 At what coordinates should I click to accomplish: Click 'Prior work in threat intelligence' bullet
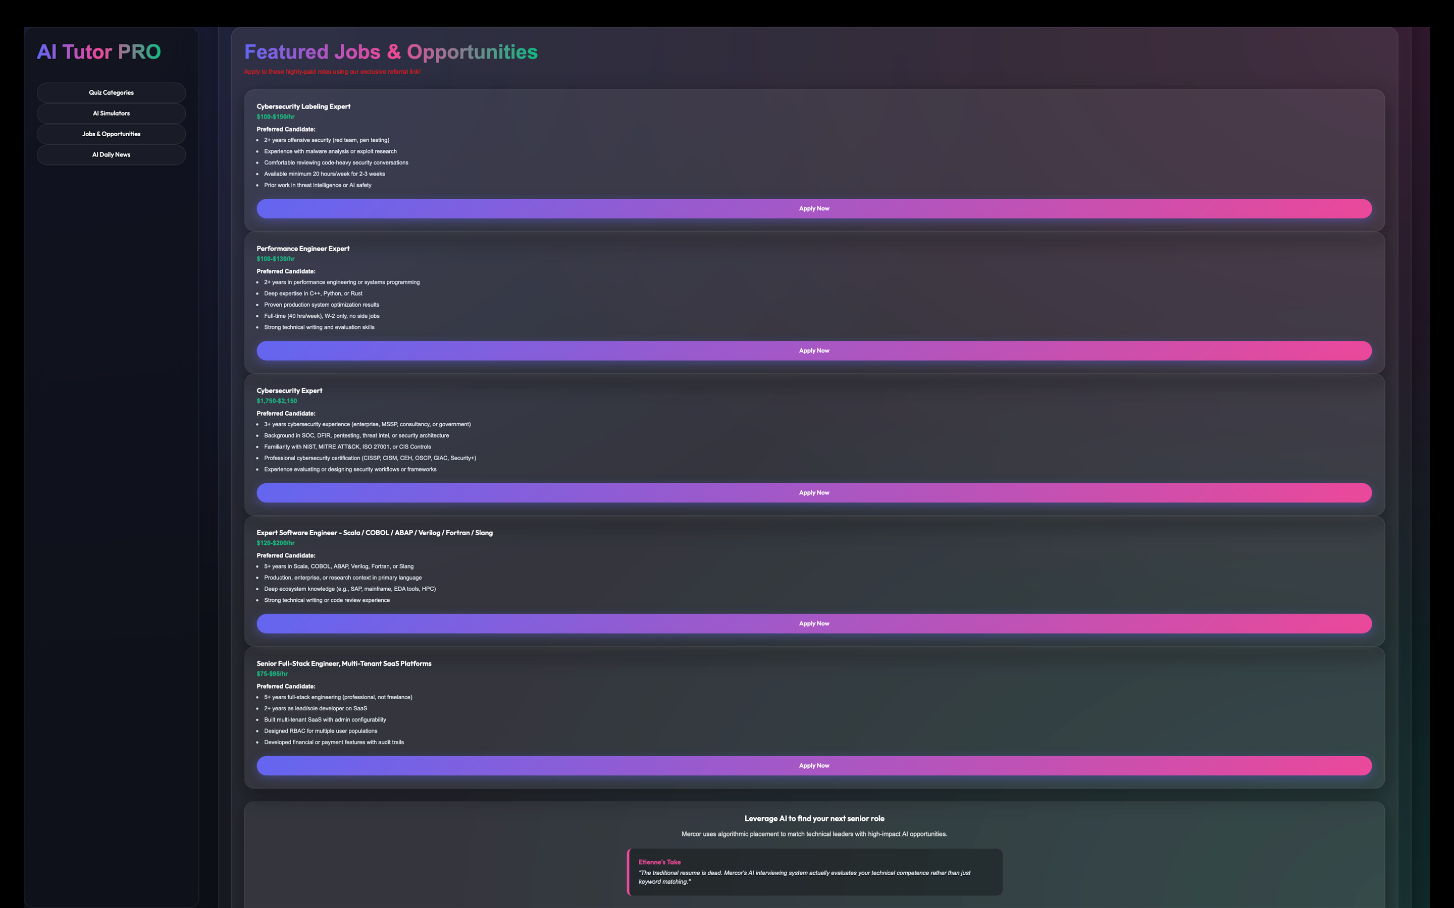coord(318,185)
